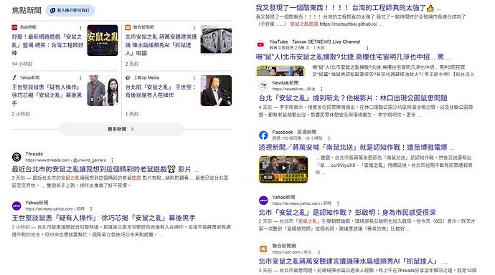Click the 登入帳戶即可自訂 button
This screenshot has width=495, height=275.
click(x=70, y=11)
